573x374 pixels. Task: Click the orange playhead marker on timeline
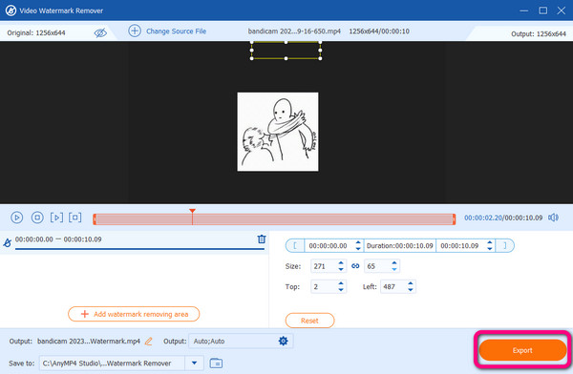[192, 212]
